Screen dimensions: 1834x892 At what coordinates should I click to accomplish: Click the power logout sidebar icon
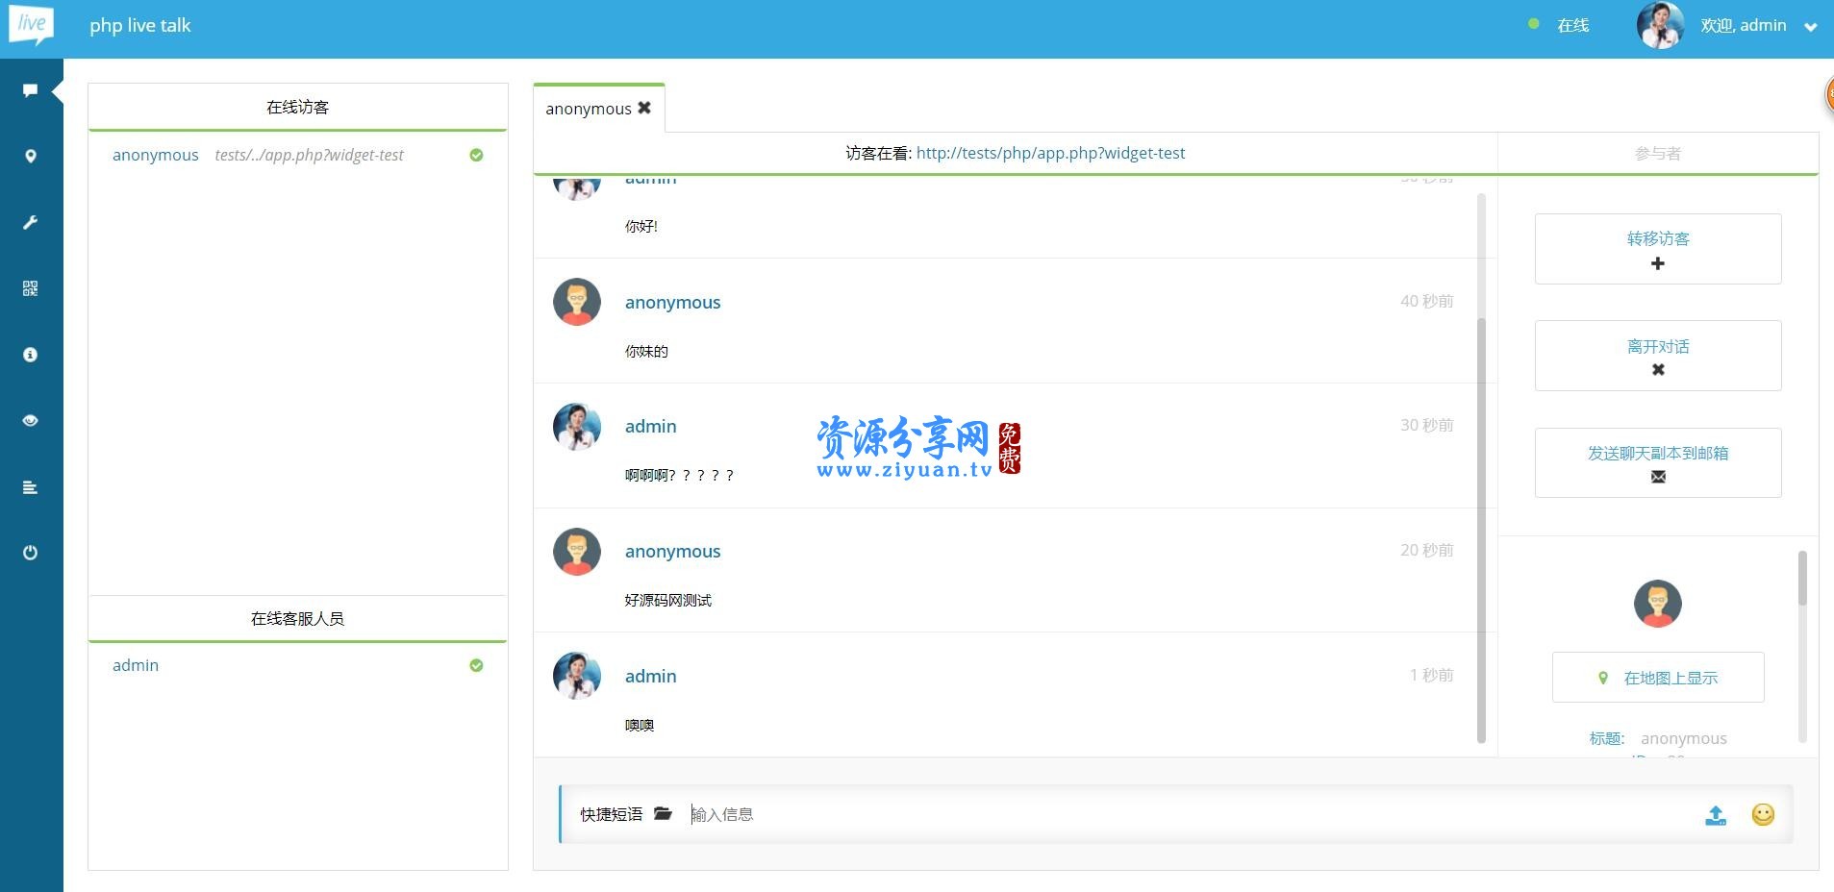pyautogui.click(x=31, y=553)
